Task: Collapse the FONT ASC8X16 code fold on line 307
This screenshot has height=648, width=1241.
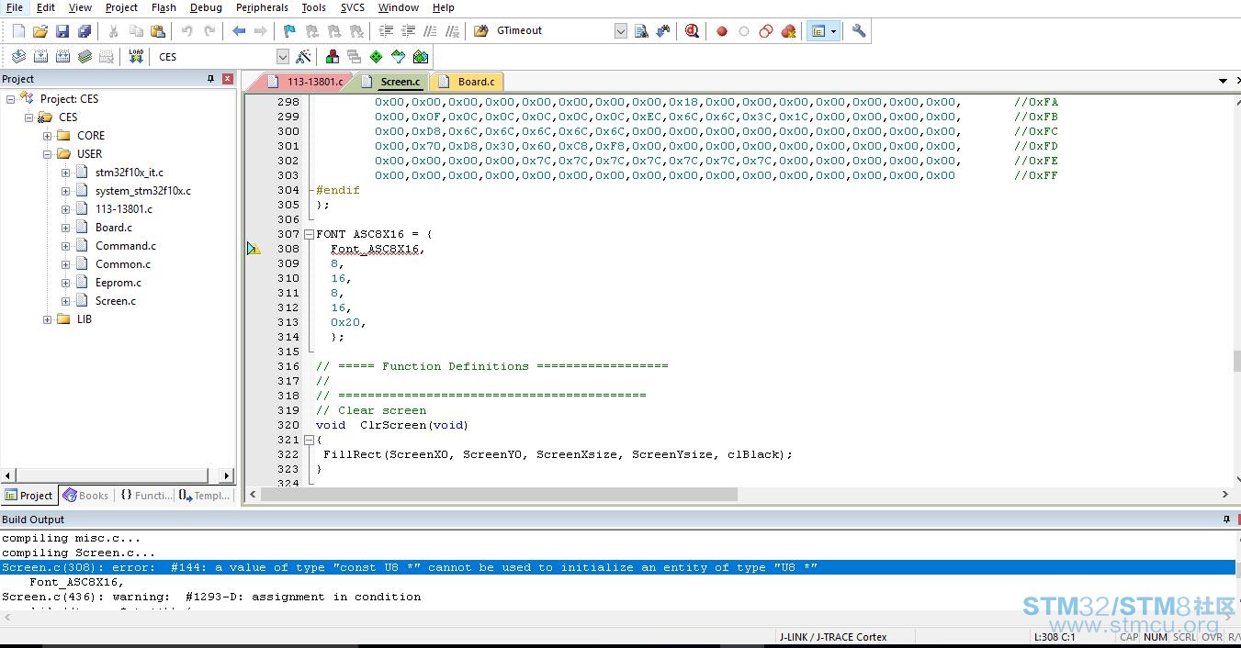Action: click(309, 234)
